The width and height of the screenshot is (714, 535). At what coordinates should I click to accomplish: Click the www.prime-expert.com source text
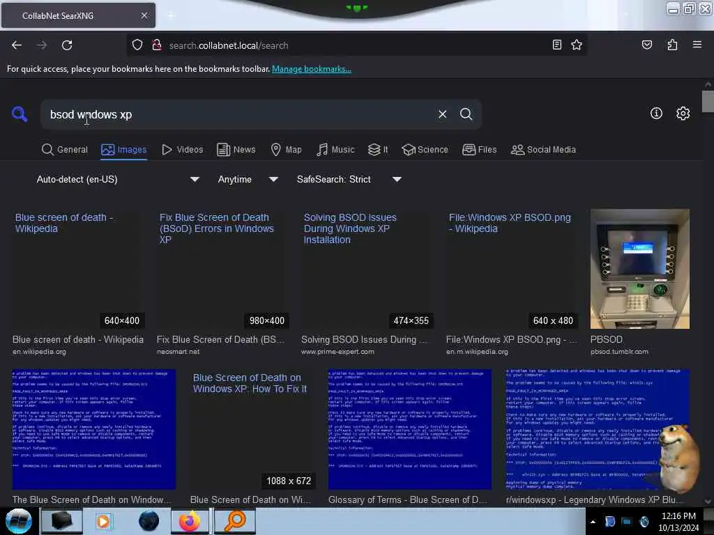(337, 351)
